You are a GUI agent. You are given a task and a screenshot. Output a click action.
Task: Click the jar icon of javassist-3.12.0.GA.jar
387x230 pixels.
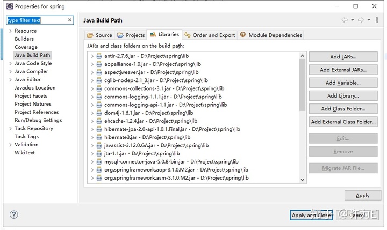tap(99, 145)
